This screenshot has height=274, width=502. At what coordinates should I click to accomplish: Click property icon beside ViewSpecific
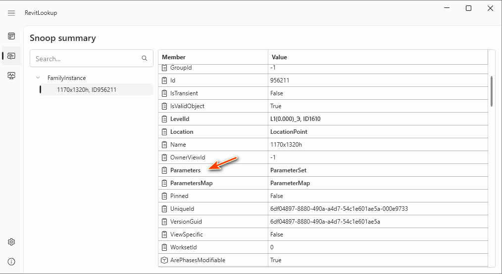[164, 235]
